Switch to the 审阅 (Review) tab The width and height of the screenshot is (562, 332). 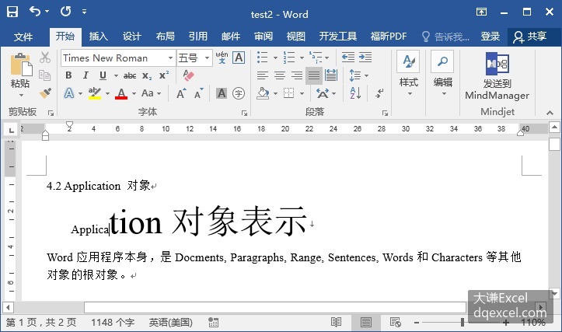264,37
